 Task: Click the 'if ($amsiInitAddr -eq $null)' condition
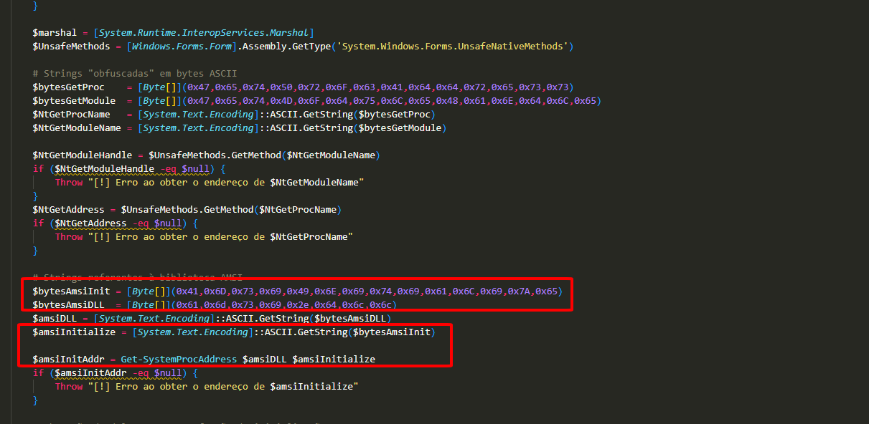110,373
